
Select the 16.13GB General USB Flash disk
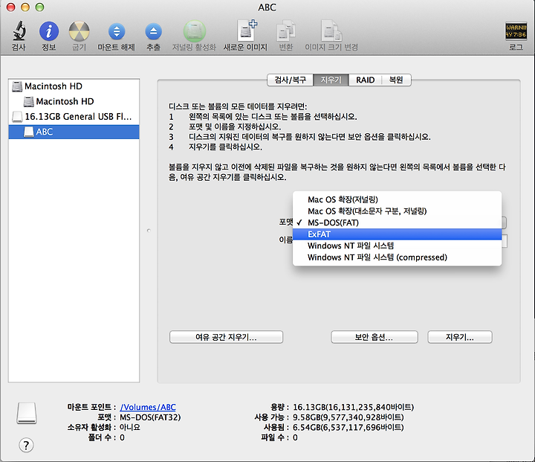74,117
